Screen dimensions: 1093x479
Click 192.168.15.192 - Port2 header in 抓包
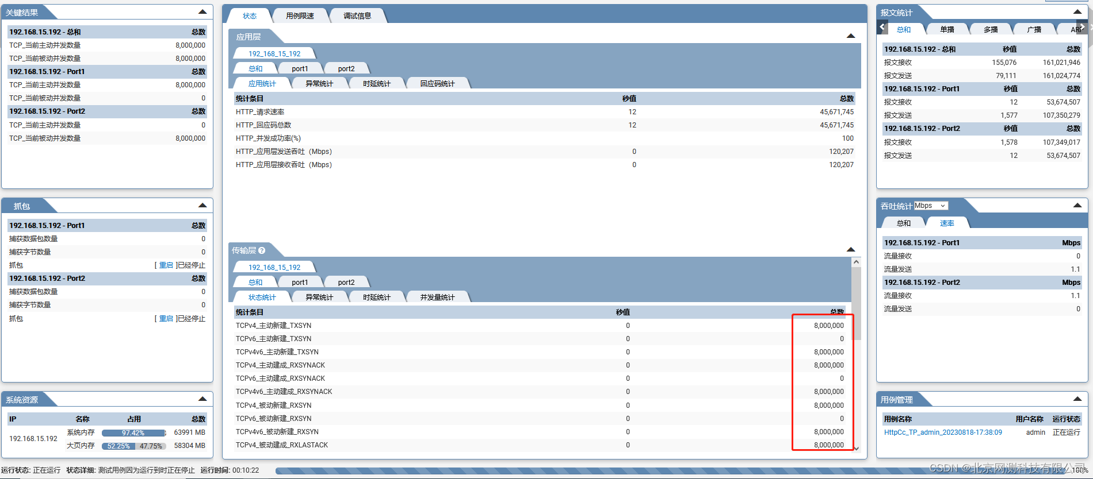[x=107, y=279]
